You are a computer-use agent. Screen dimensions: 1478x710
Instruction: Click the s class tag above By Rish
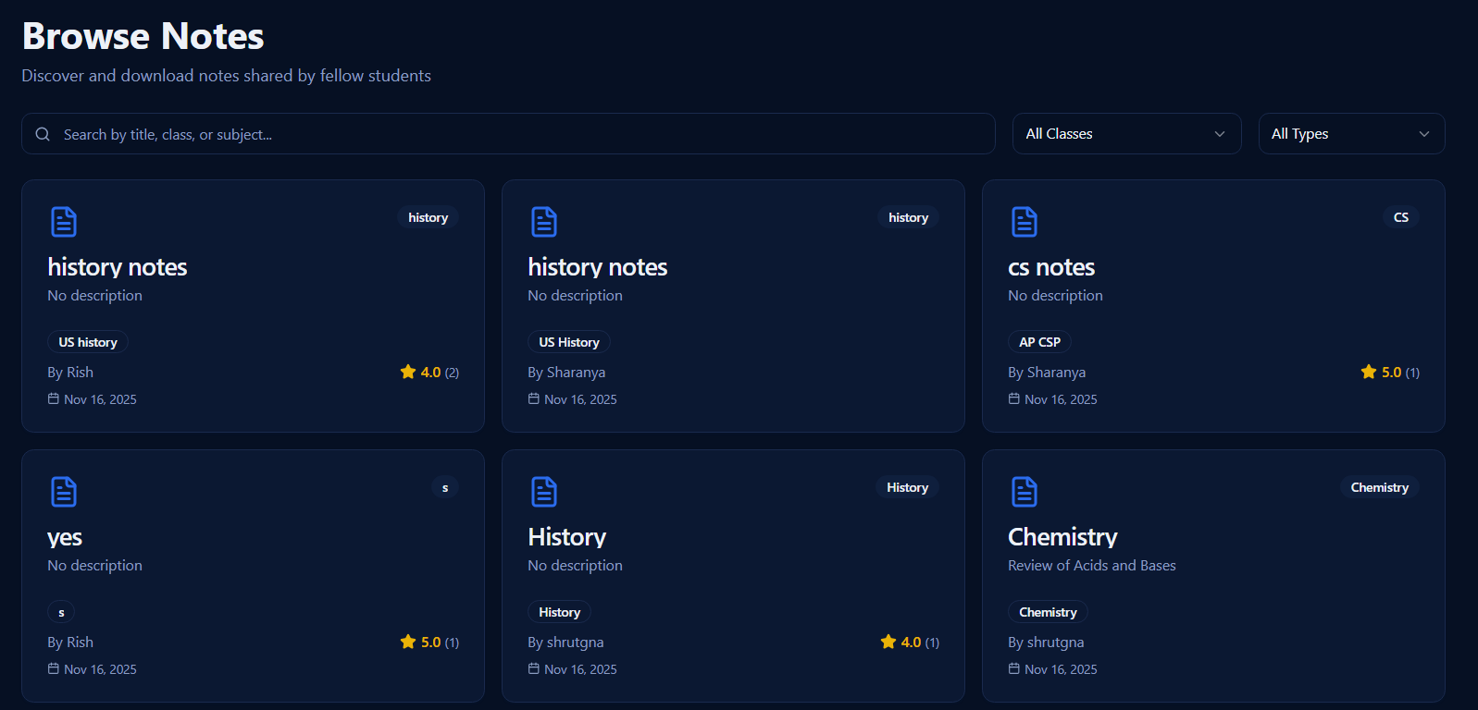click(x=61, y=612)
